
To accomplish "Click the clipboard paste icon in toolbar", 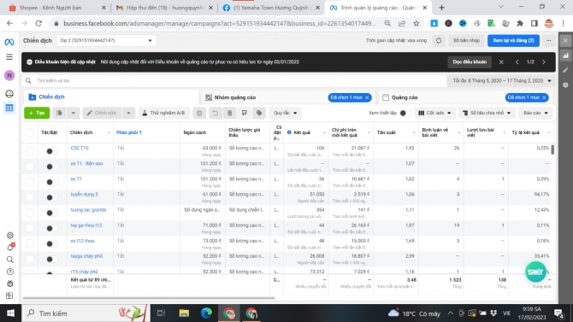I will pyautogui.click(x=199, y=114).
